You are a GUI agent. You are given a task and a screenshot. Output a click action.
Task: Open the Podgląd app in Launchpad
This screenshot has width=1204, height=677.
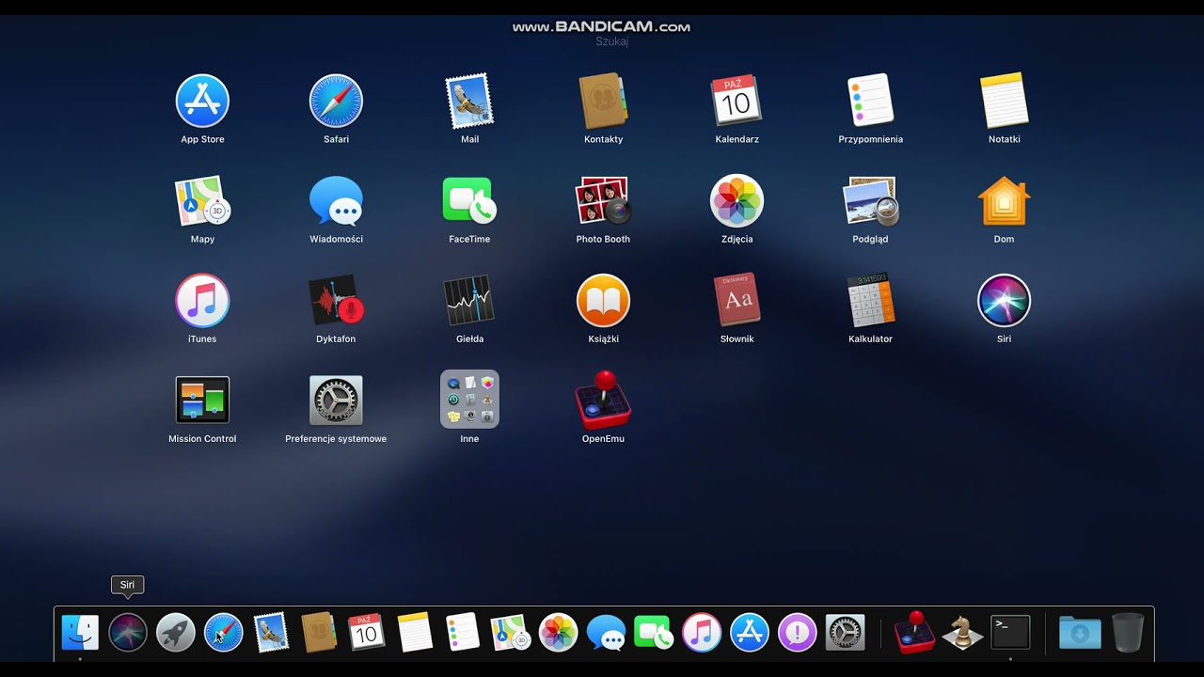point(870,201)
